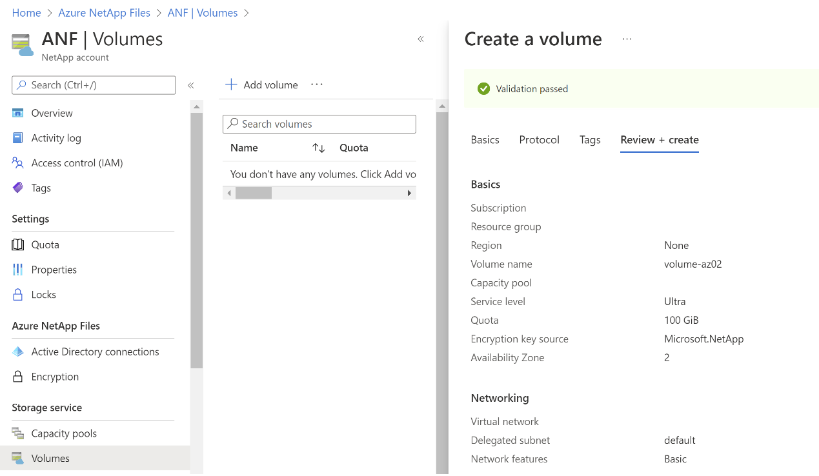Viewport: 819px width, 476px height.
Task: Click the horizontal scrollbar right arrow in volumes list
Action: [409, 193]
